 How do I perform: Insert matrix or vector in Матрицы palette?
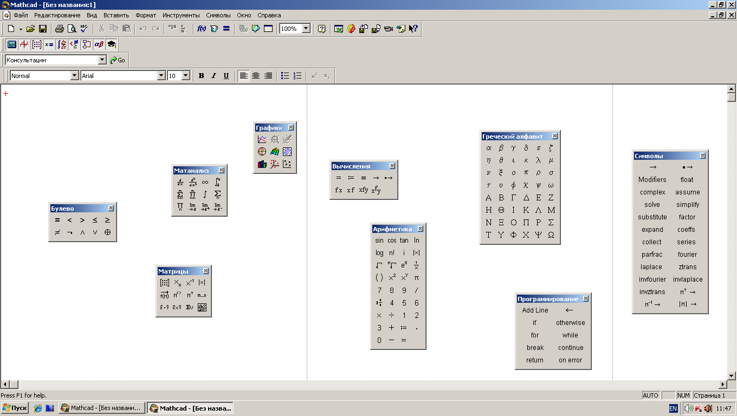point(165,283)
